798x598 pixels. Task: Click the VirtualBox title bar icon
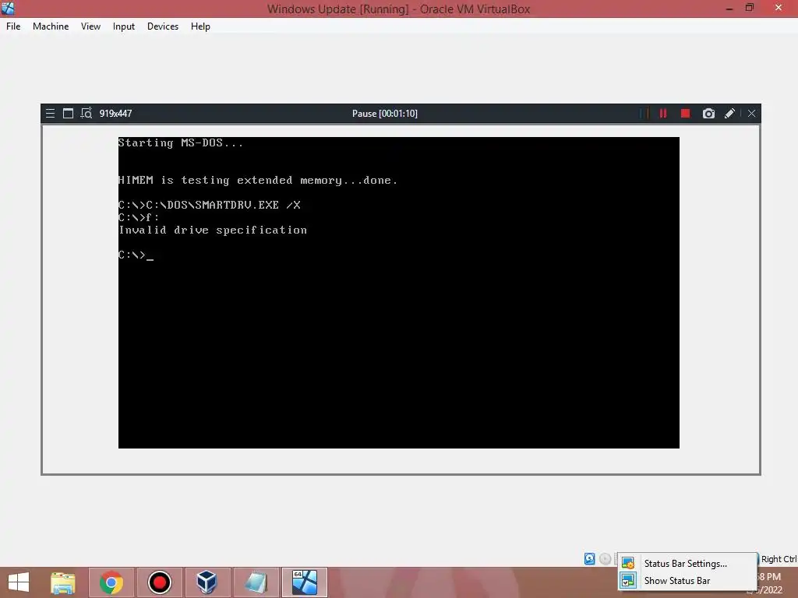8,8
